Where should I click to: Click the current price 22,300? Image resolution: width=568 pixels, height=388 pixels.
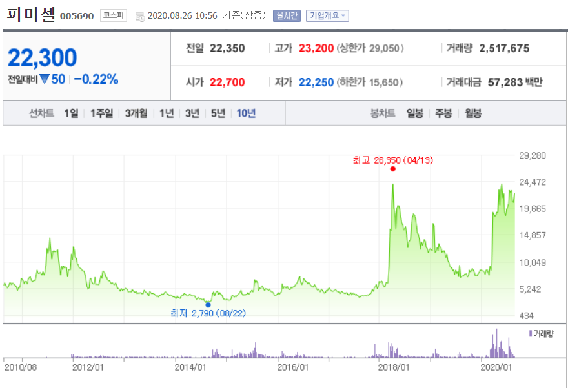coord(42,58)
